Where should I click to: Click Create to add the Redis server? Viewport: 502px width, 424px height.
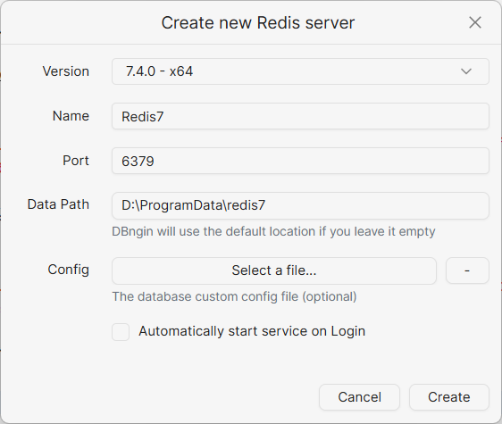coord(449,397)
